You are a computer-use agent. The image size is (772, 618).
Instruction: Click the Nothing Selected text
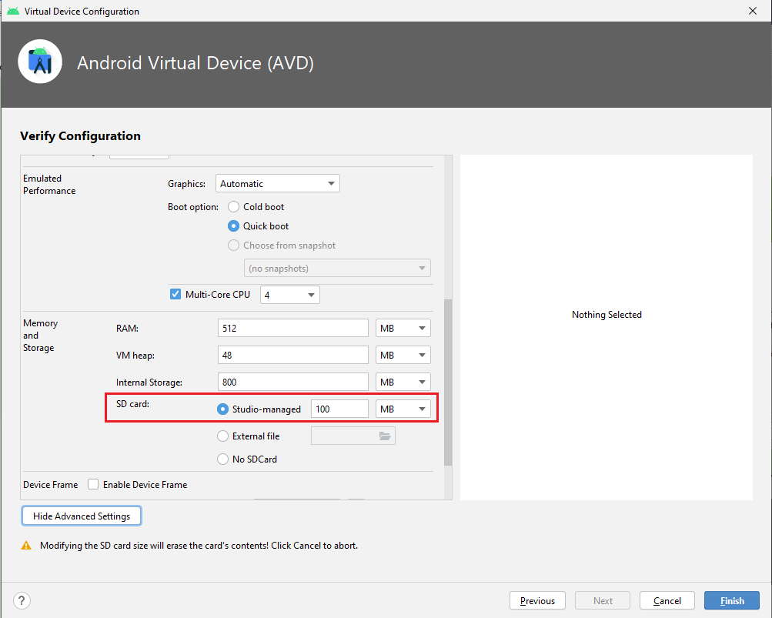pos(607,315)
